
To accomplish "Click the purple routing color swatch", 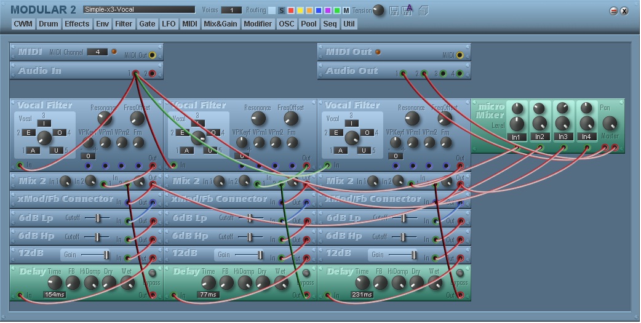I will tap(328, 10).
